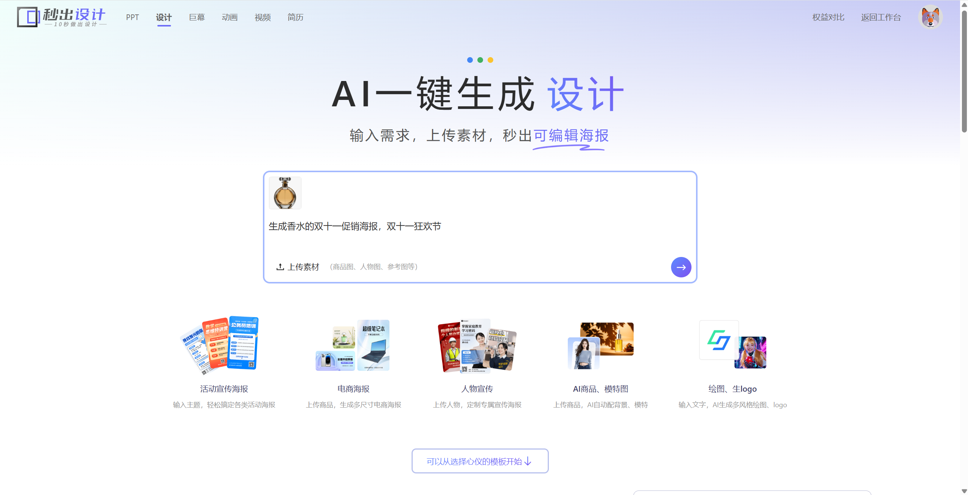Open the AI商品、模特图 illustration
This screenshot has height=495, width=968.
pyautogui.click(x=600, y=345)
